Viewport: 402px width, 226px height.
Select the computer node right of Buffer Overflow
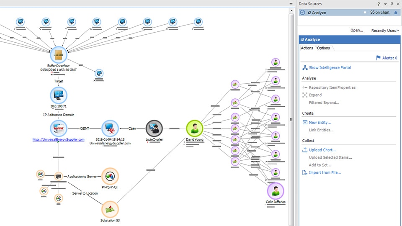pos(99,73)
